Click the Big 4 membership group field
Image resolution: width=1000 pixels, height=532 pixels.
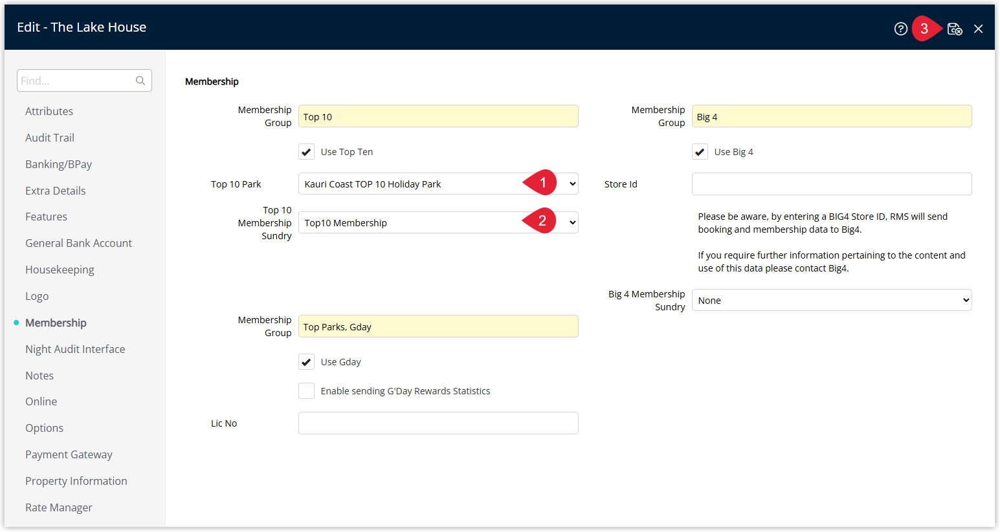coord(832,116)
